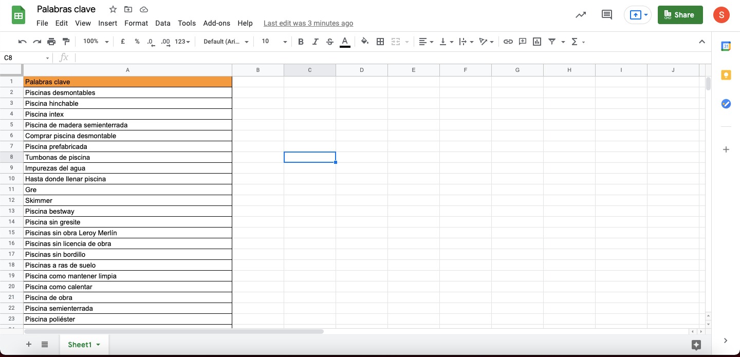Insert a chart using toolbar icon

[537, 42]
